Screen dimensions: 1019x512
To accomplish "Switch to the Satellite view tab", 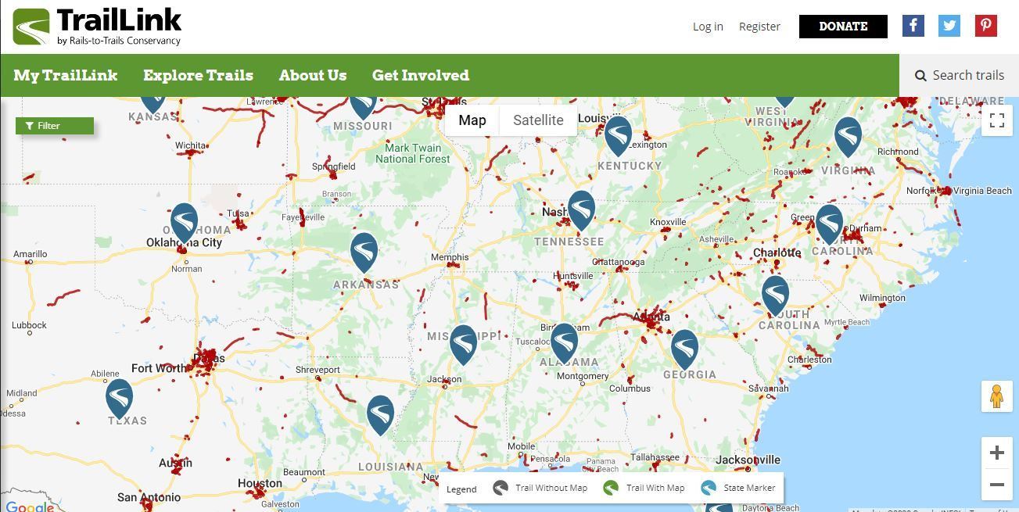I will tap(538, 120).
